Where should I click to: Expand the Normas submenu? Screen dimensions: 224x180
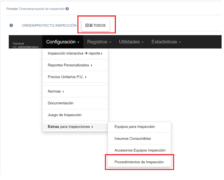tap(56, 91)
